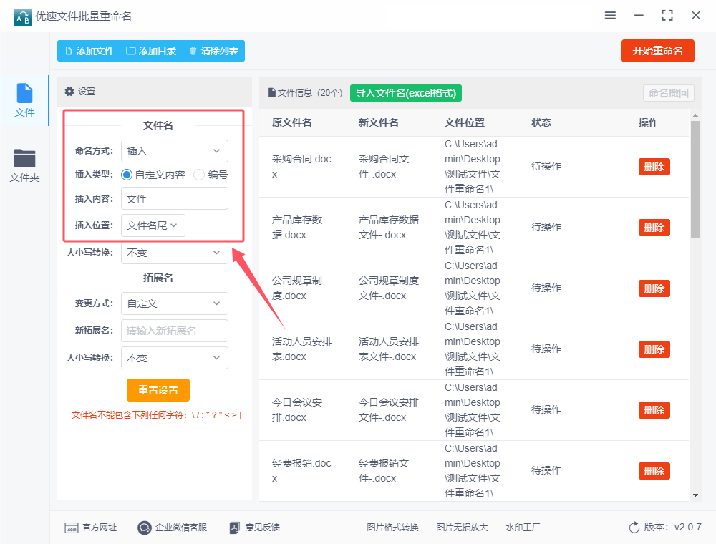The image size is (716, 544).
Task: Open the 图片格式转换 link
Action: tap(392, 528)
